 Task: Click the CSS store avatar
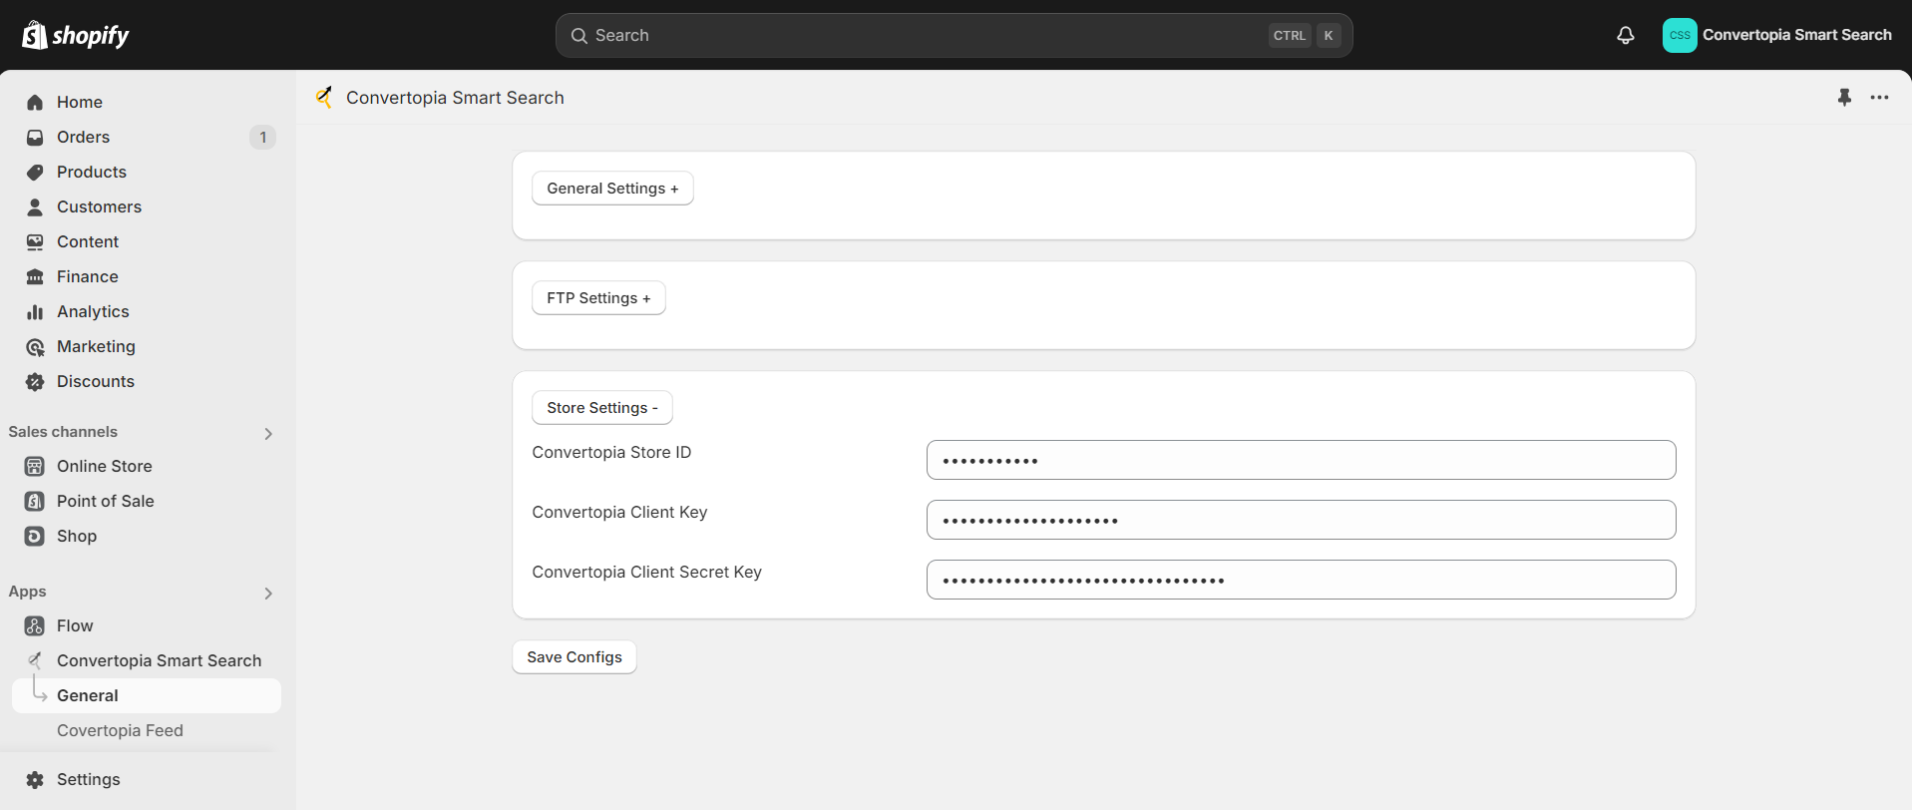[x=1680, y=35]
